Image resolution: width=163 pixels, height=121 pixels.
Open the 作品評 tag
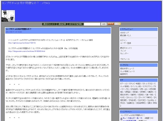coord(134,89)
